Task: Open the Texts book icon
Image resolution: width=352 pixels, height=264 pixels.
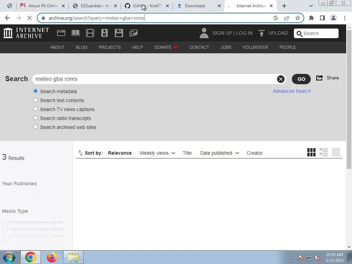Action: click(x=76, y=33)
